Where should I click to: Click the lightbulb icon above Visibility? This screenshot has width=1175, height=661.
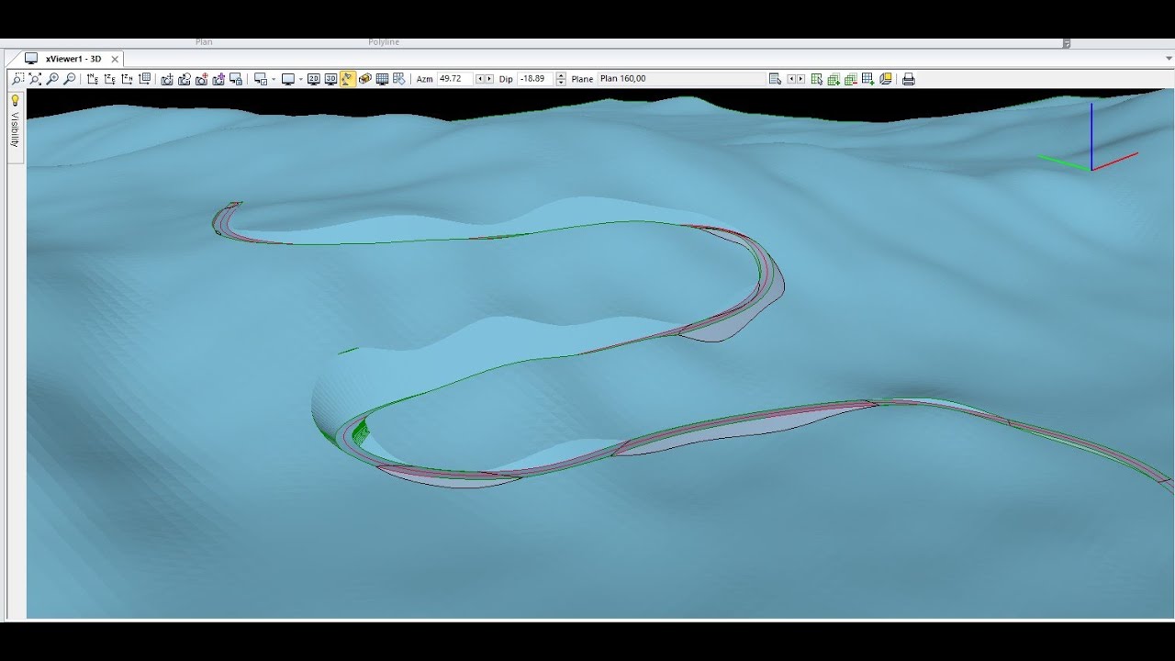tap(15, 100)
